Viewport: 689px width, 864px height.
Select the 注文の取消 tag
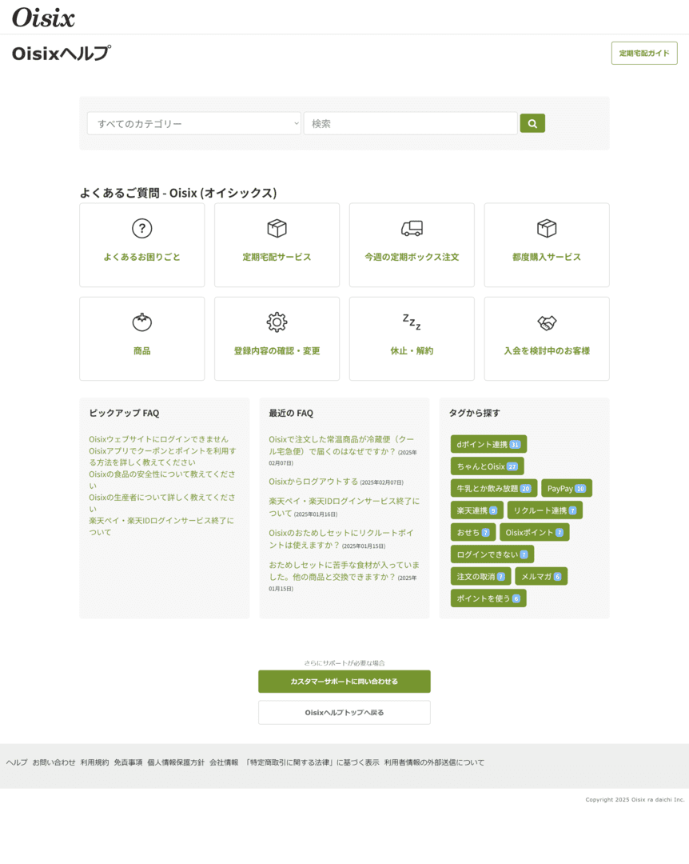pyautogui.click(x=481, y=576)
